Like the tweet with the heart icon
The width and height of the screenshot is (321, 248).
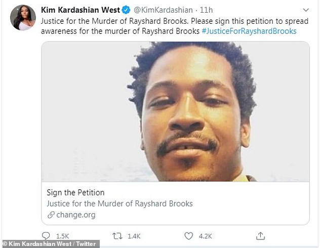(189, 236)
